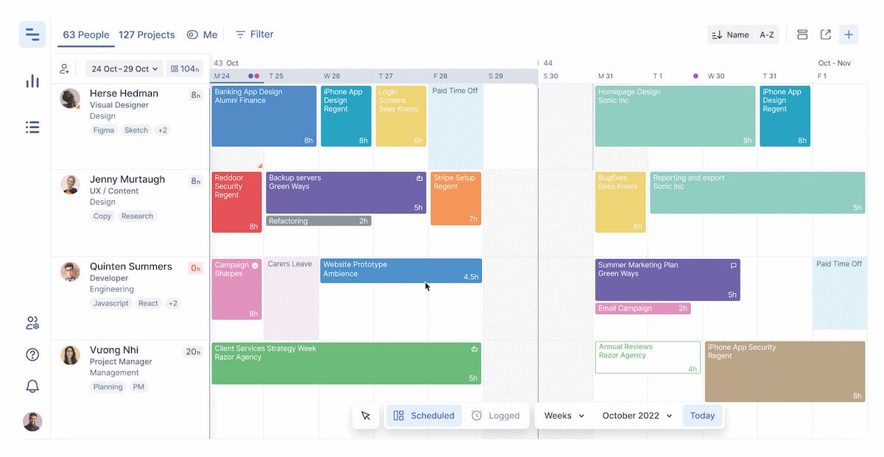Activate the Scheduled view toggle
The height and width of the screenshot is (457, 884).
(x=424, y=415)
